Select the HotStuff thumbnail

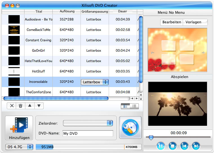[14, 71]
